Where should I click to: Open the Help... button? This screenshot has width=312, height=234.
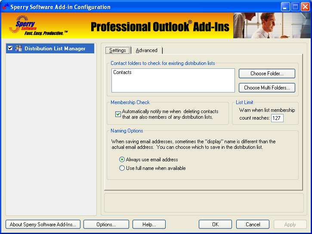click(x=149, y=225)
